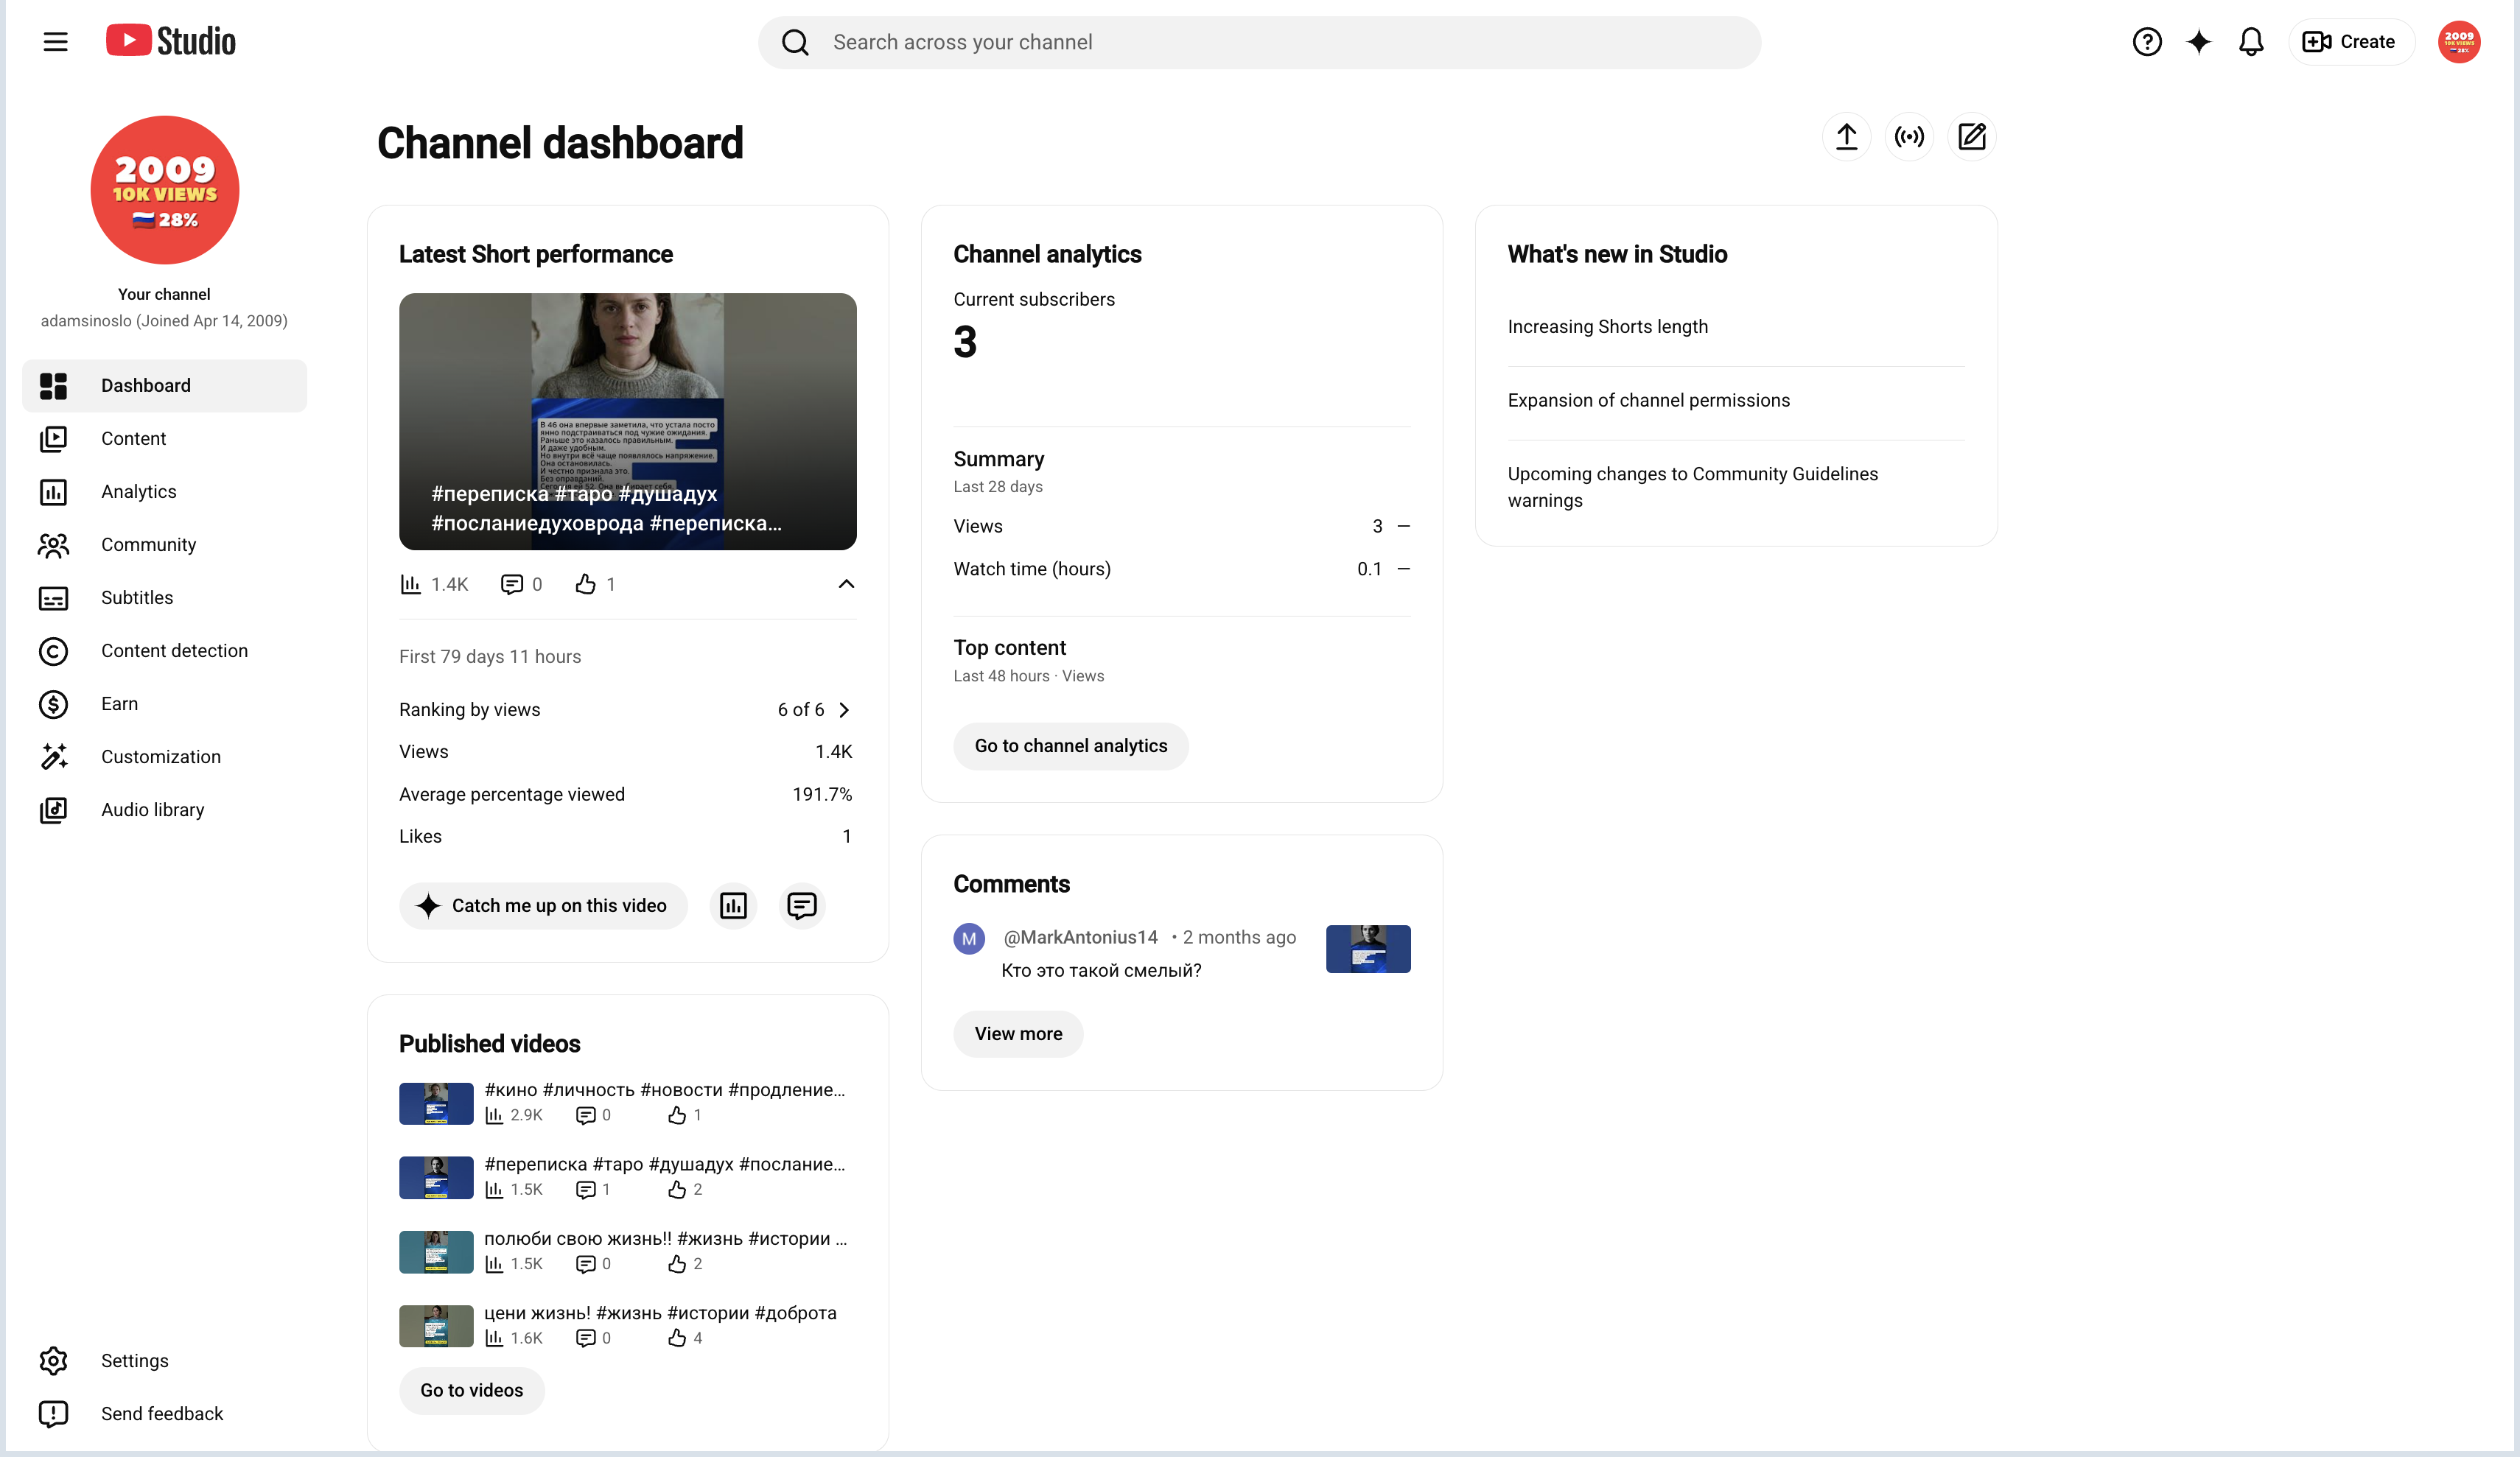
Task: Click the Audio library icon in sidebar
Action: click(x=53, y=810)
